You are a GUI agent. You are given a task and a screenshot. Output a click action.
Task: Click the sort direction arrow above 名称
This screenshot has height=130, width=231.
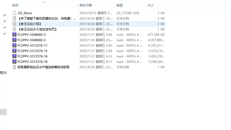point(44,2)
